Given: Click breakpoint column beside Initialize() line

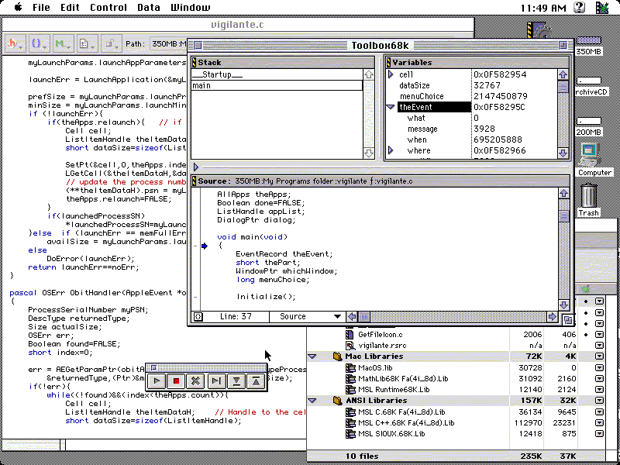Looking at the screenshot, I should pyautogui.click(x=205, y=296).
